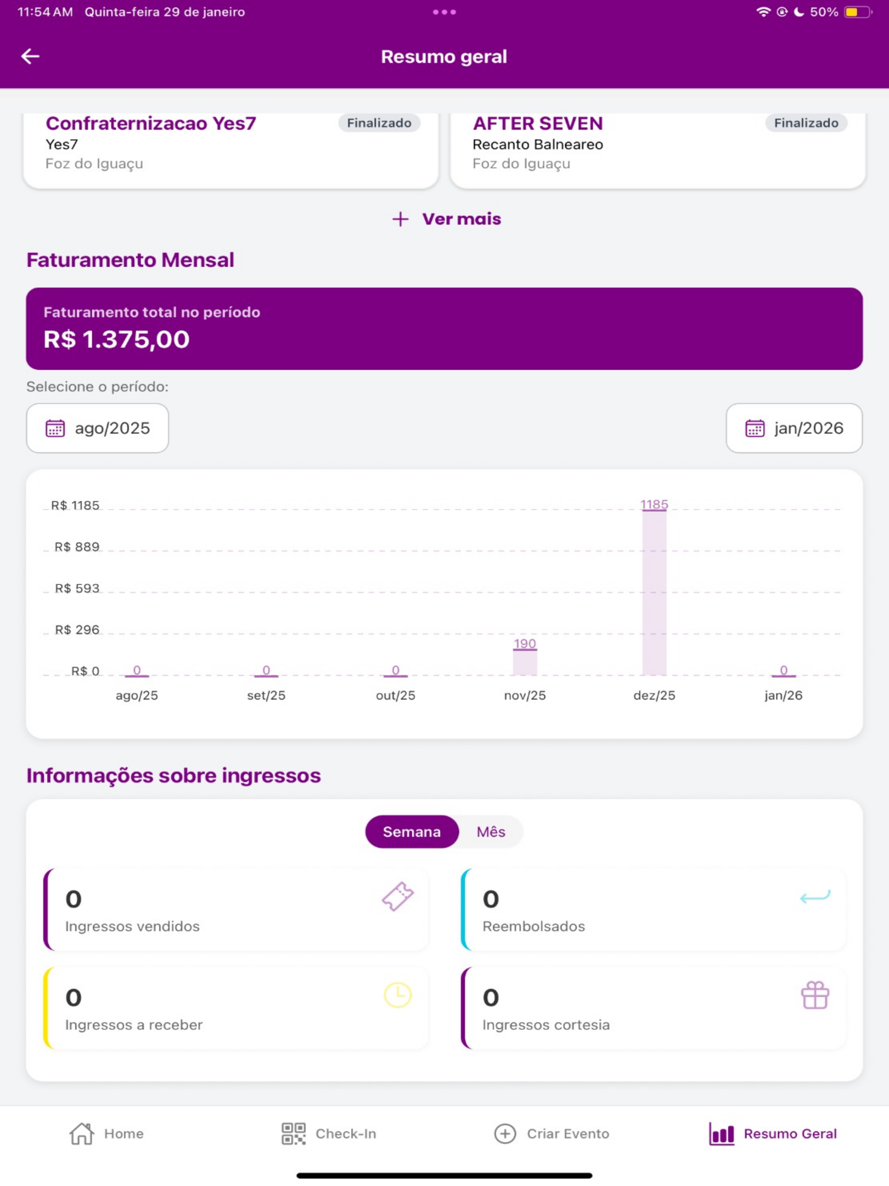
Task: Tap the Resumo Geral bar chart icon
Action: pyautogui.click(x=721, y=1133)
